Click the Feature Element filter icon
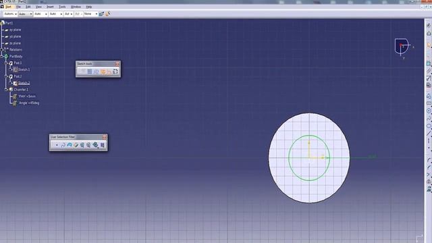The width and height of the screenshot is (432, 243). click(82, 145)
